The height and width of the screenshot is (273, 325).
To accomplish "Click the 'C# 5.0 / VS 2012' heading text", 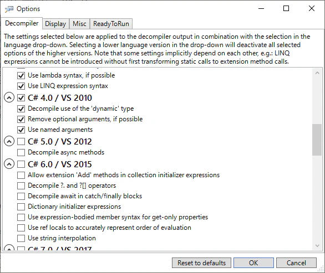I will coord(60,142).
